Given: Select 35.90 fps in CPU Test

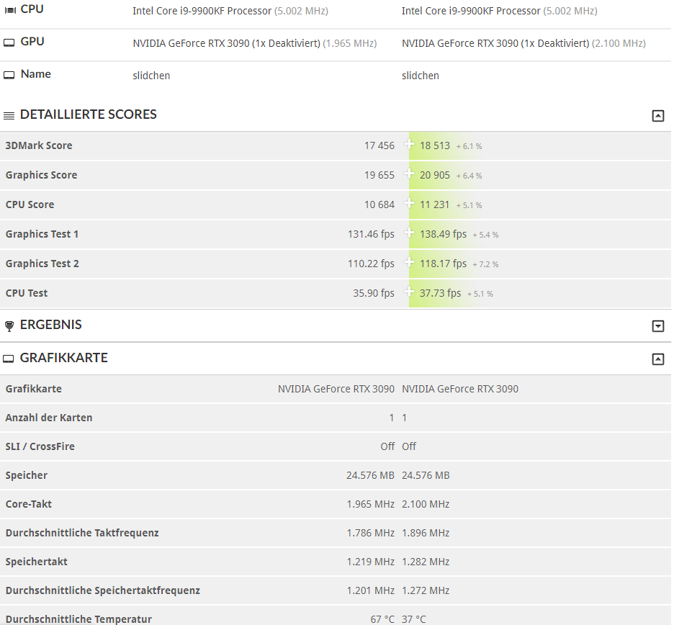Looking at the screenshot, I should tap(374, 293).
